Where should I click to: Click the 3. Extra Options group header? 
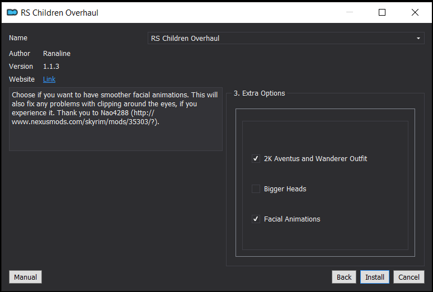point(260,93)
